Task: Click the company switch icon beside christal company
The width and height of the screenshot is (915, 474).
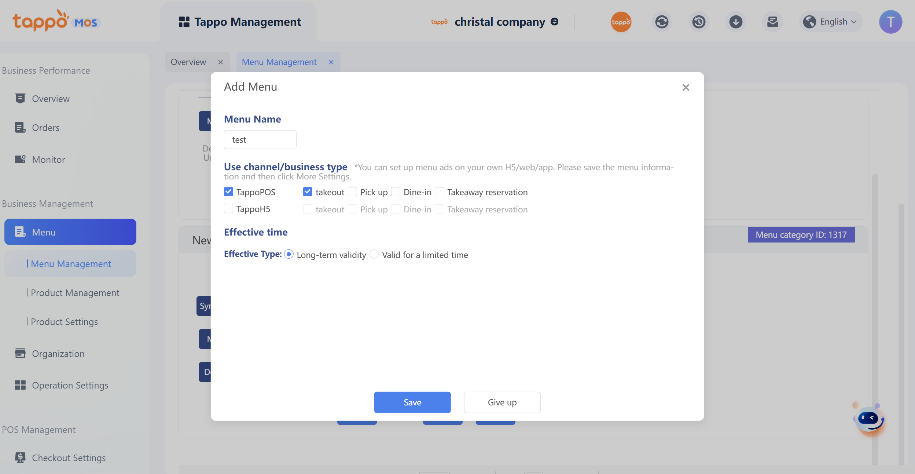Action: point(555,22)
